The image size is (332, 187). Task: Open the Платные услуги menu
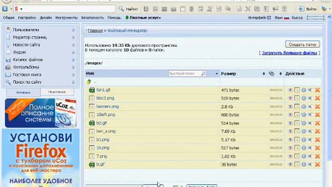click(143, 18)
